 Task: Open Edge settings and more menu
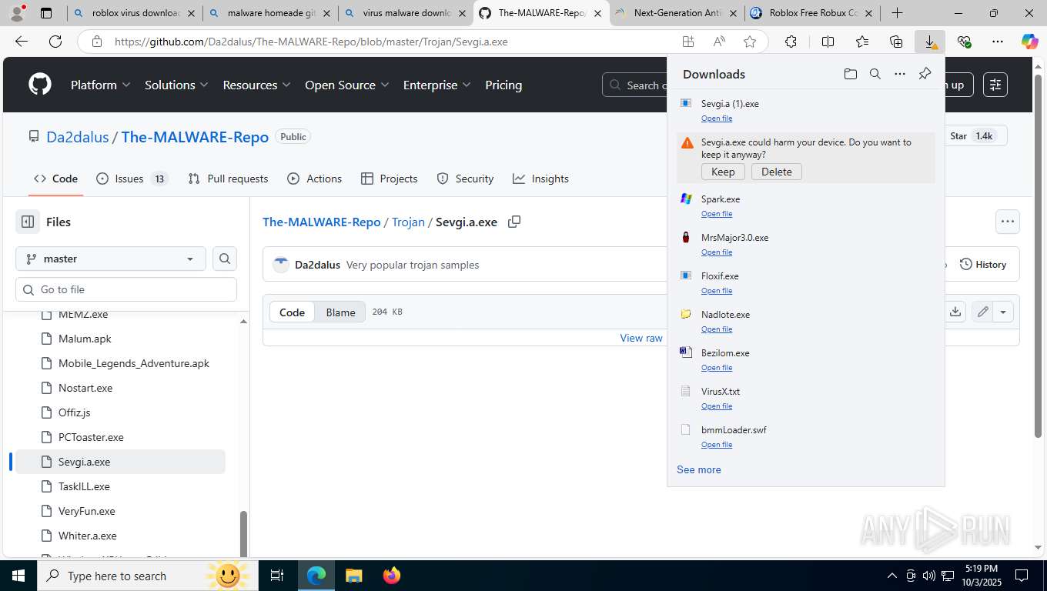tap(998, 42)
